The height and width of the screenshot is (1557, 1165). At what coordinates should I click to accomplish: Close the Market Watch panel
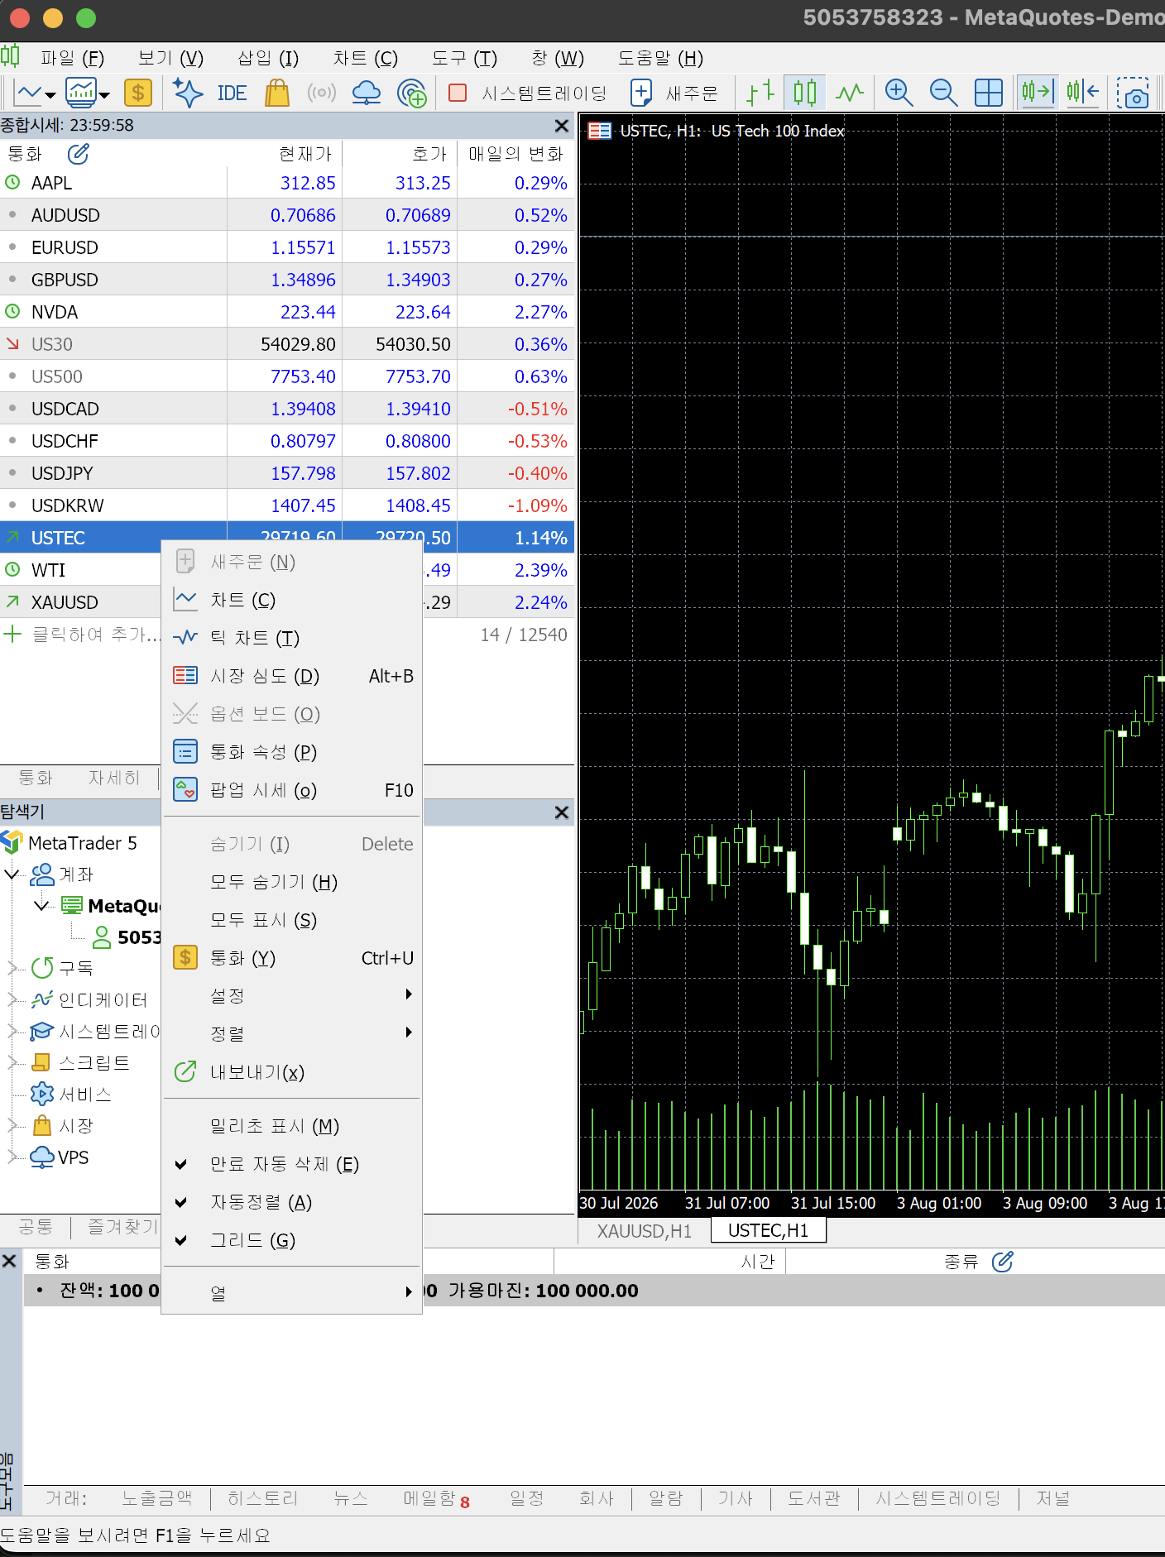pos(562,126)
